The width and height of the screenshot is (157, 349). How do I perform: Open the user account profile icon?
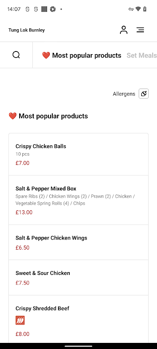tap(124, 30)
